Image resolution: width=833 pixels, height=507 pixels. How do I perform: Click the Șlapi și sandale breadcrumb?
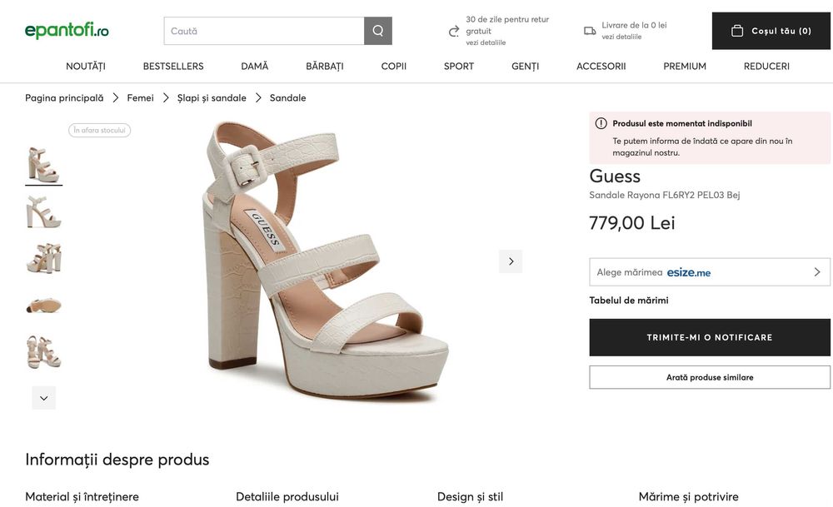[212, 98]
